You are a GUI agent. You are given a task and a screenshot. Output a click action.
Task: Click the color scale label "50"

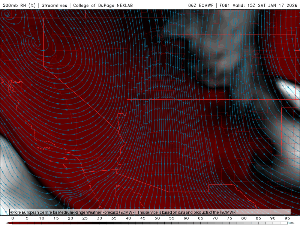coord(157,218)
